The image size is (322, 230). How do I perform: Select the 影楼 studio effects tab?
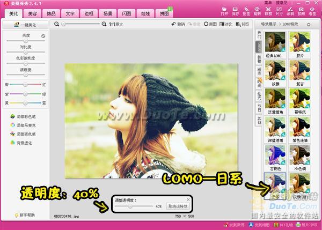259,59
